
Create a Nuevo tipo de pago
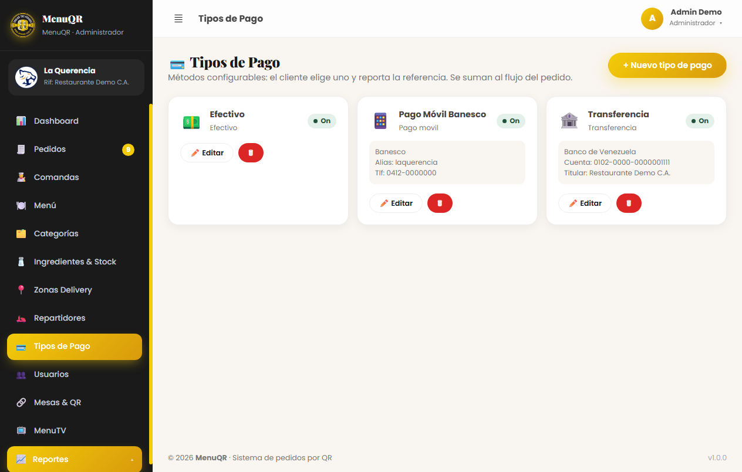pyautogui.click(x=667, y=65)
